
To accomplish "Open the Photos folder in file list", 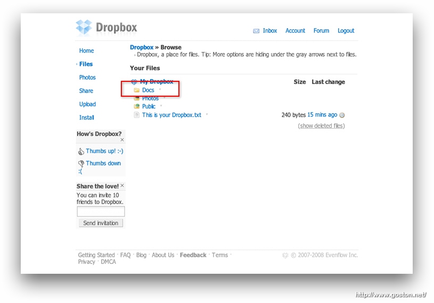I will pyautogui.click(x=150, y=98).
